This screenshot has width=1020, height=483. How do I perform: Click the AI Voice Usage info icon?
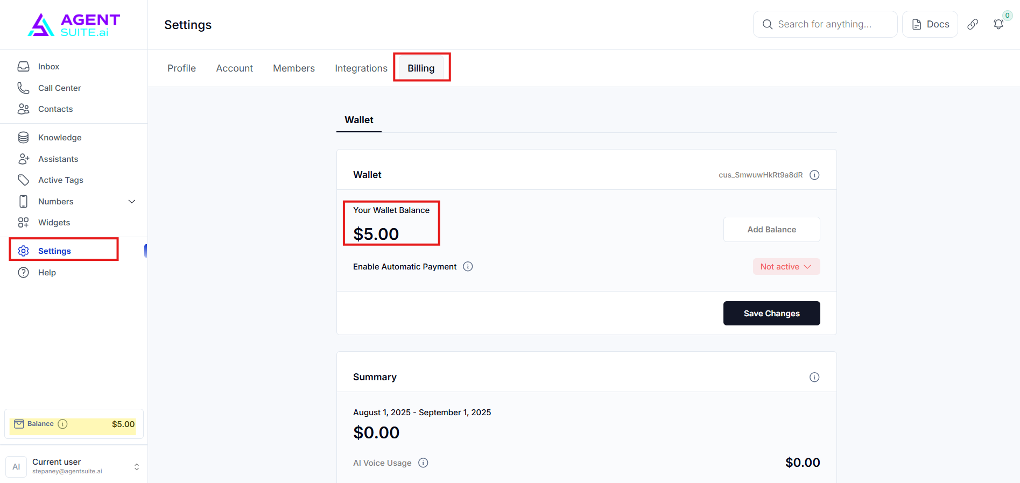(423, 463)
